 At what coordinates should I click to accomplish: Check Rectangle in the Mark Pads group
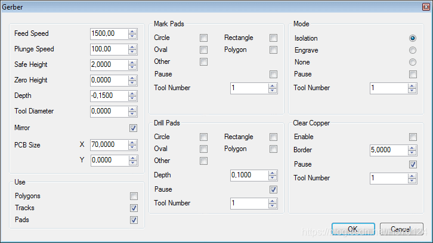pyautogui.click(x=273, y=38)
